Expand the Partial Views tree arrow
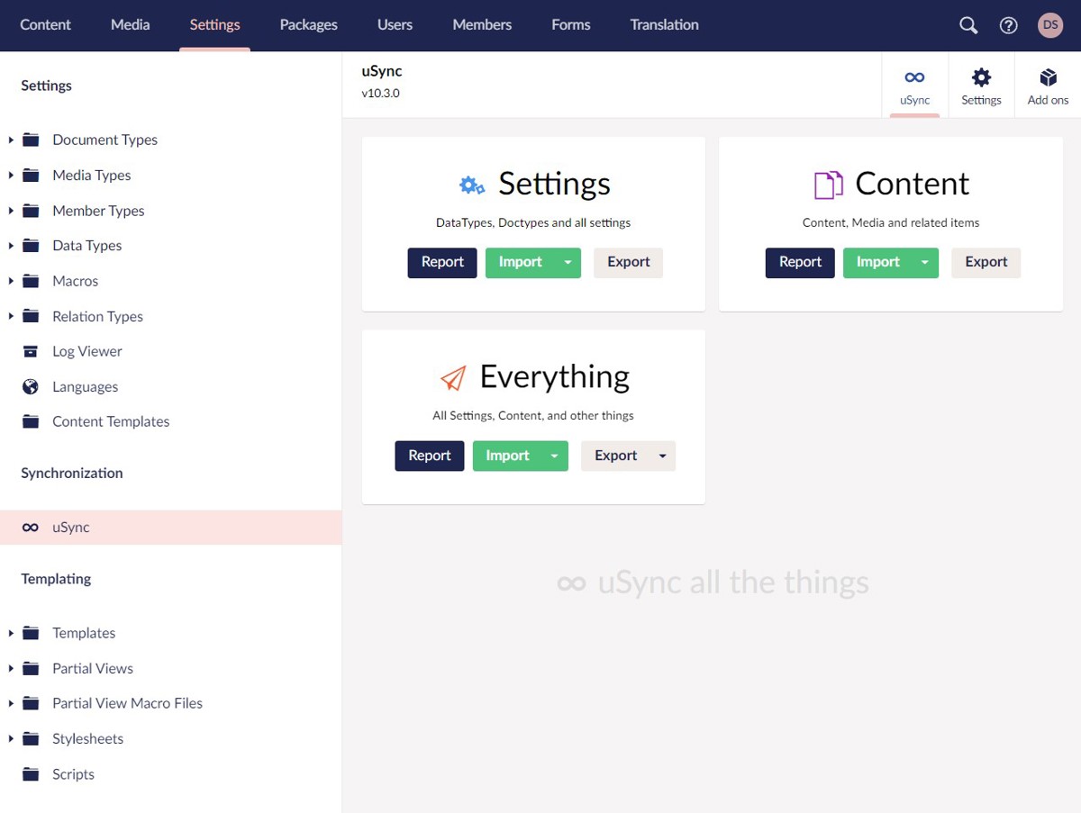The image size is (1081, 813). [11, 668]
